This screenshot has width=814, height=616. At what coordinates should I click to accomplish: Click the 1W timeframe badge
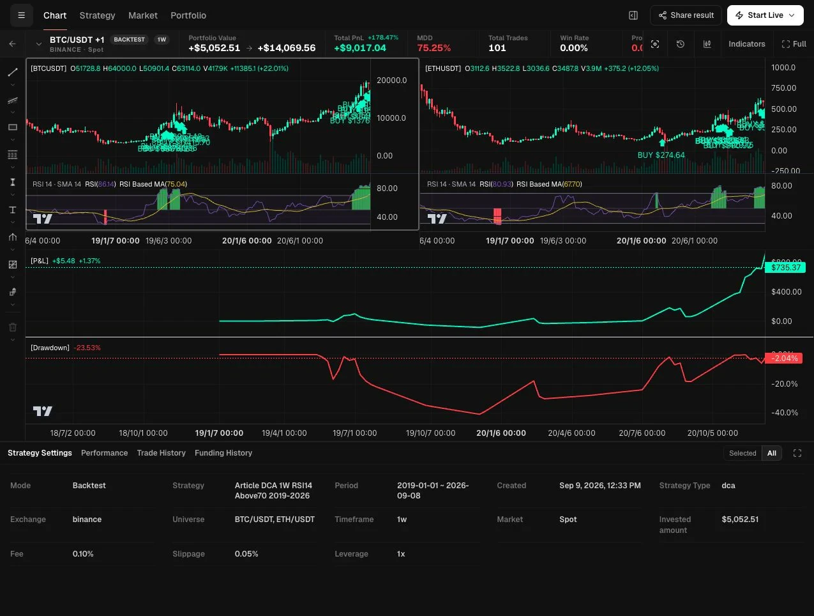click(162, 40)
